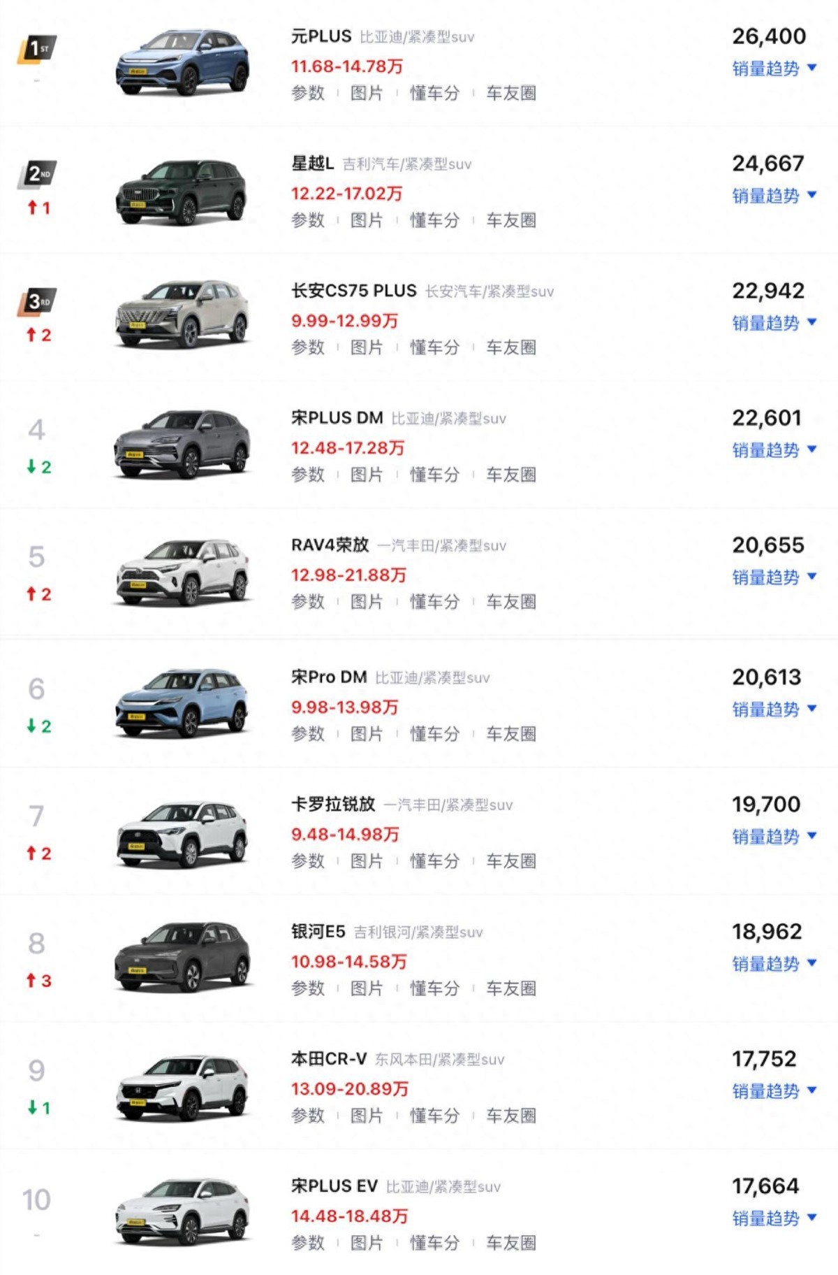Show 销量趋势 for 宋Pro DM

coord(774,709)
